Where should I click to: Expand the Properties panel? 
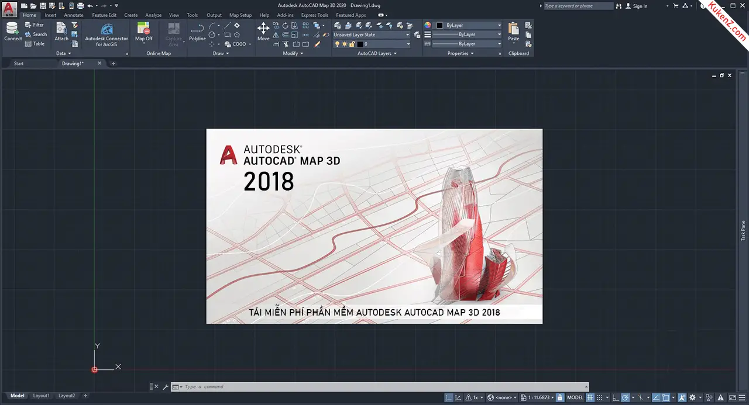coord(461,53)
